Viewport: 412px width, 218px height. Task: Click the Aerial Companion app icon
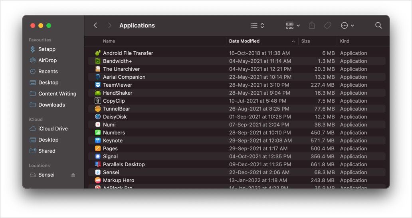98,77
